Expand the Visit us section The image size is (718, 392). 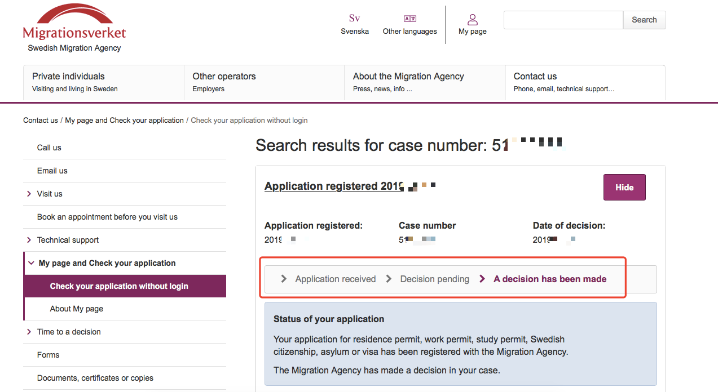29,194
